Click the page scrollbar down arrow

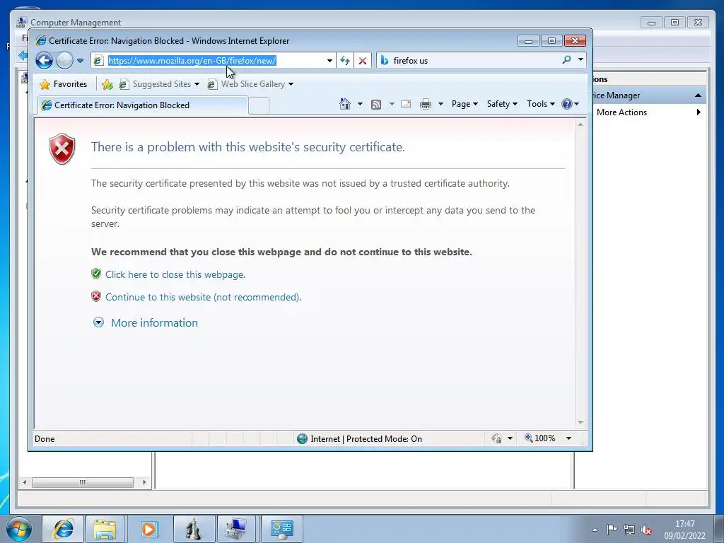(580, 423)
